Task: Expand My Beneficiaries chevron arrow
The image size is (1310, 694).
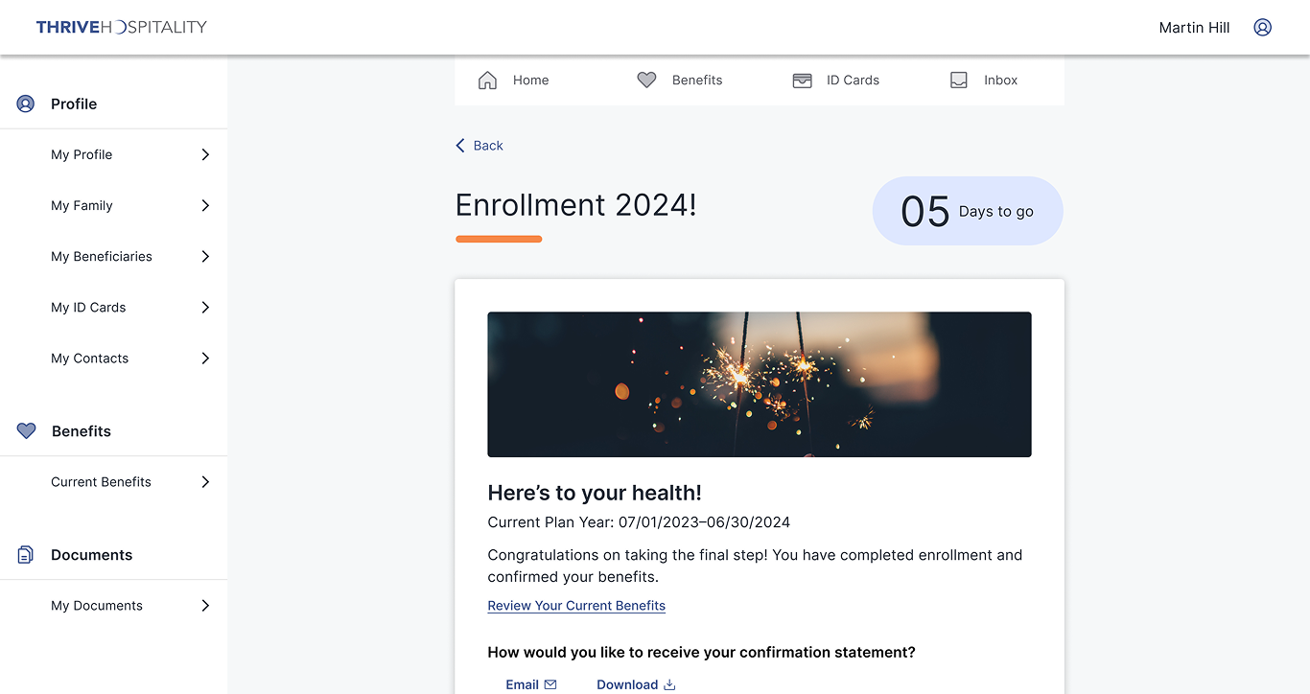Action: (205, 257)
